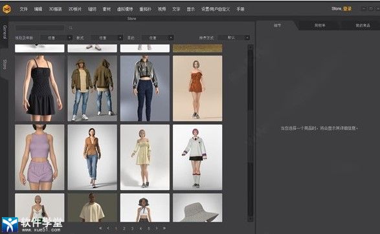
Task: Open the 设置/用户自定义 menu
Action: (216, 9)
